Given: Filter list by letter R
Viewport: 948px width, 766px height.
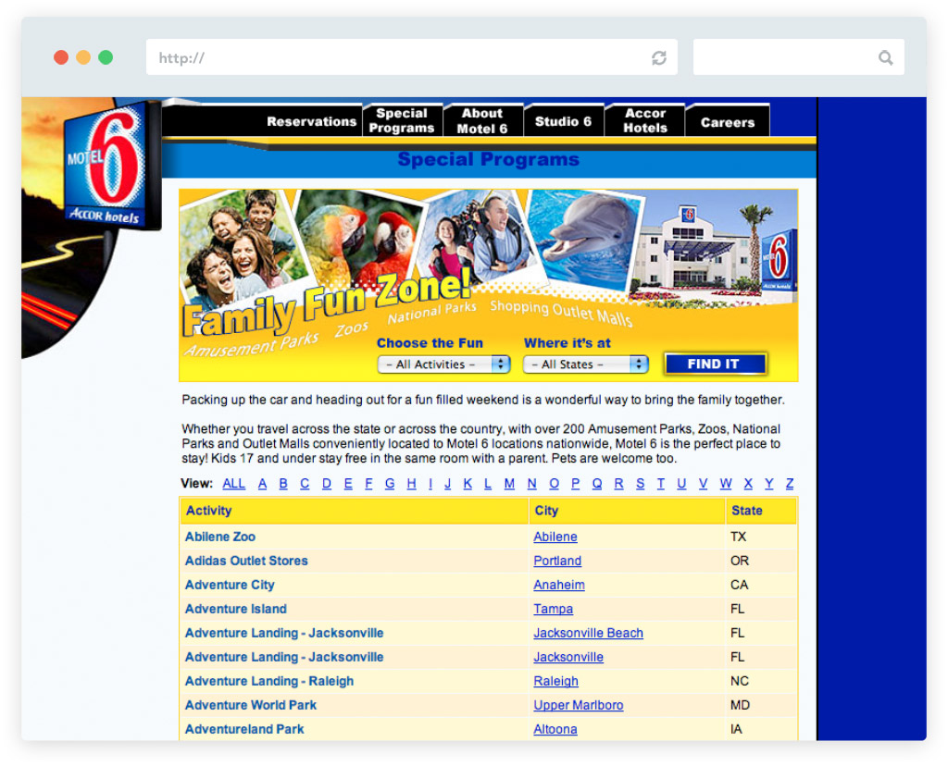Looking at the screenshot, I should click(x=618, y=483).
